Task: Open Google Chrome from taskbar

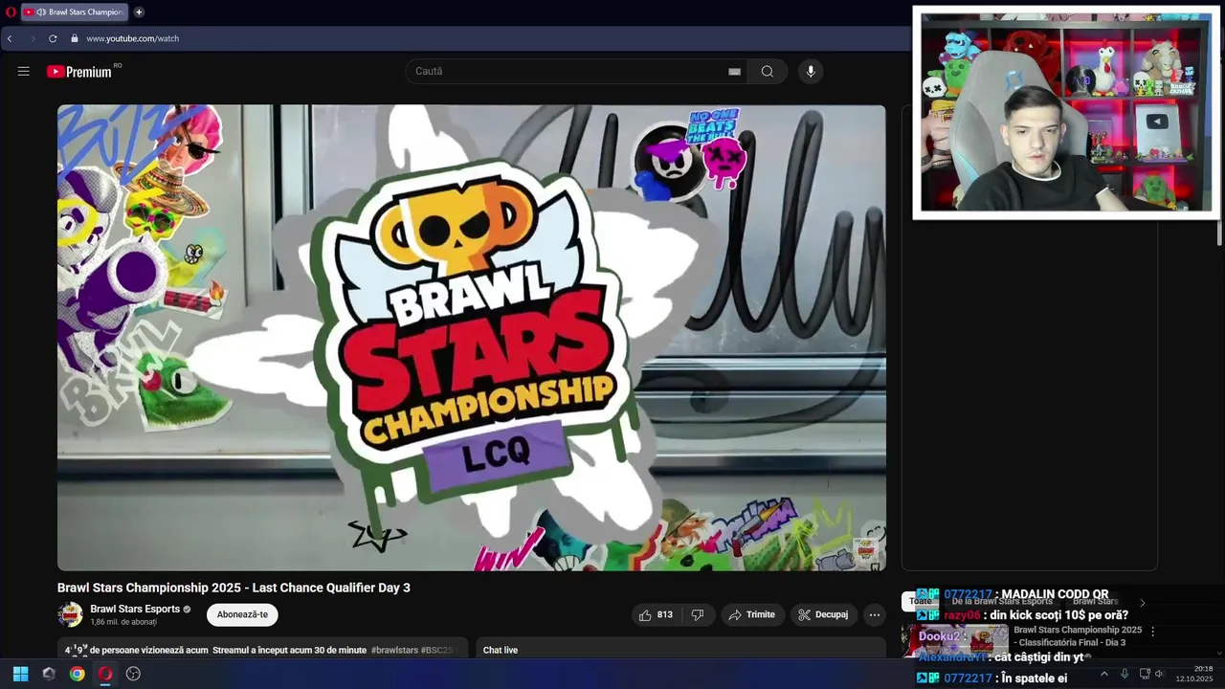Action: (78, 674)
